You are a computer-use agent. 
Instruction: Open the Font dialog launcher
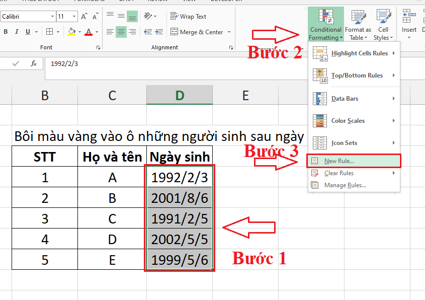click(98, 47)
